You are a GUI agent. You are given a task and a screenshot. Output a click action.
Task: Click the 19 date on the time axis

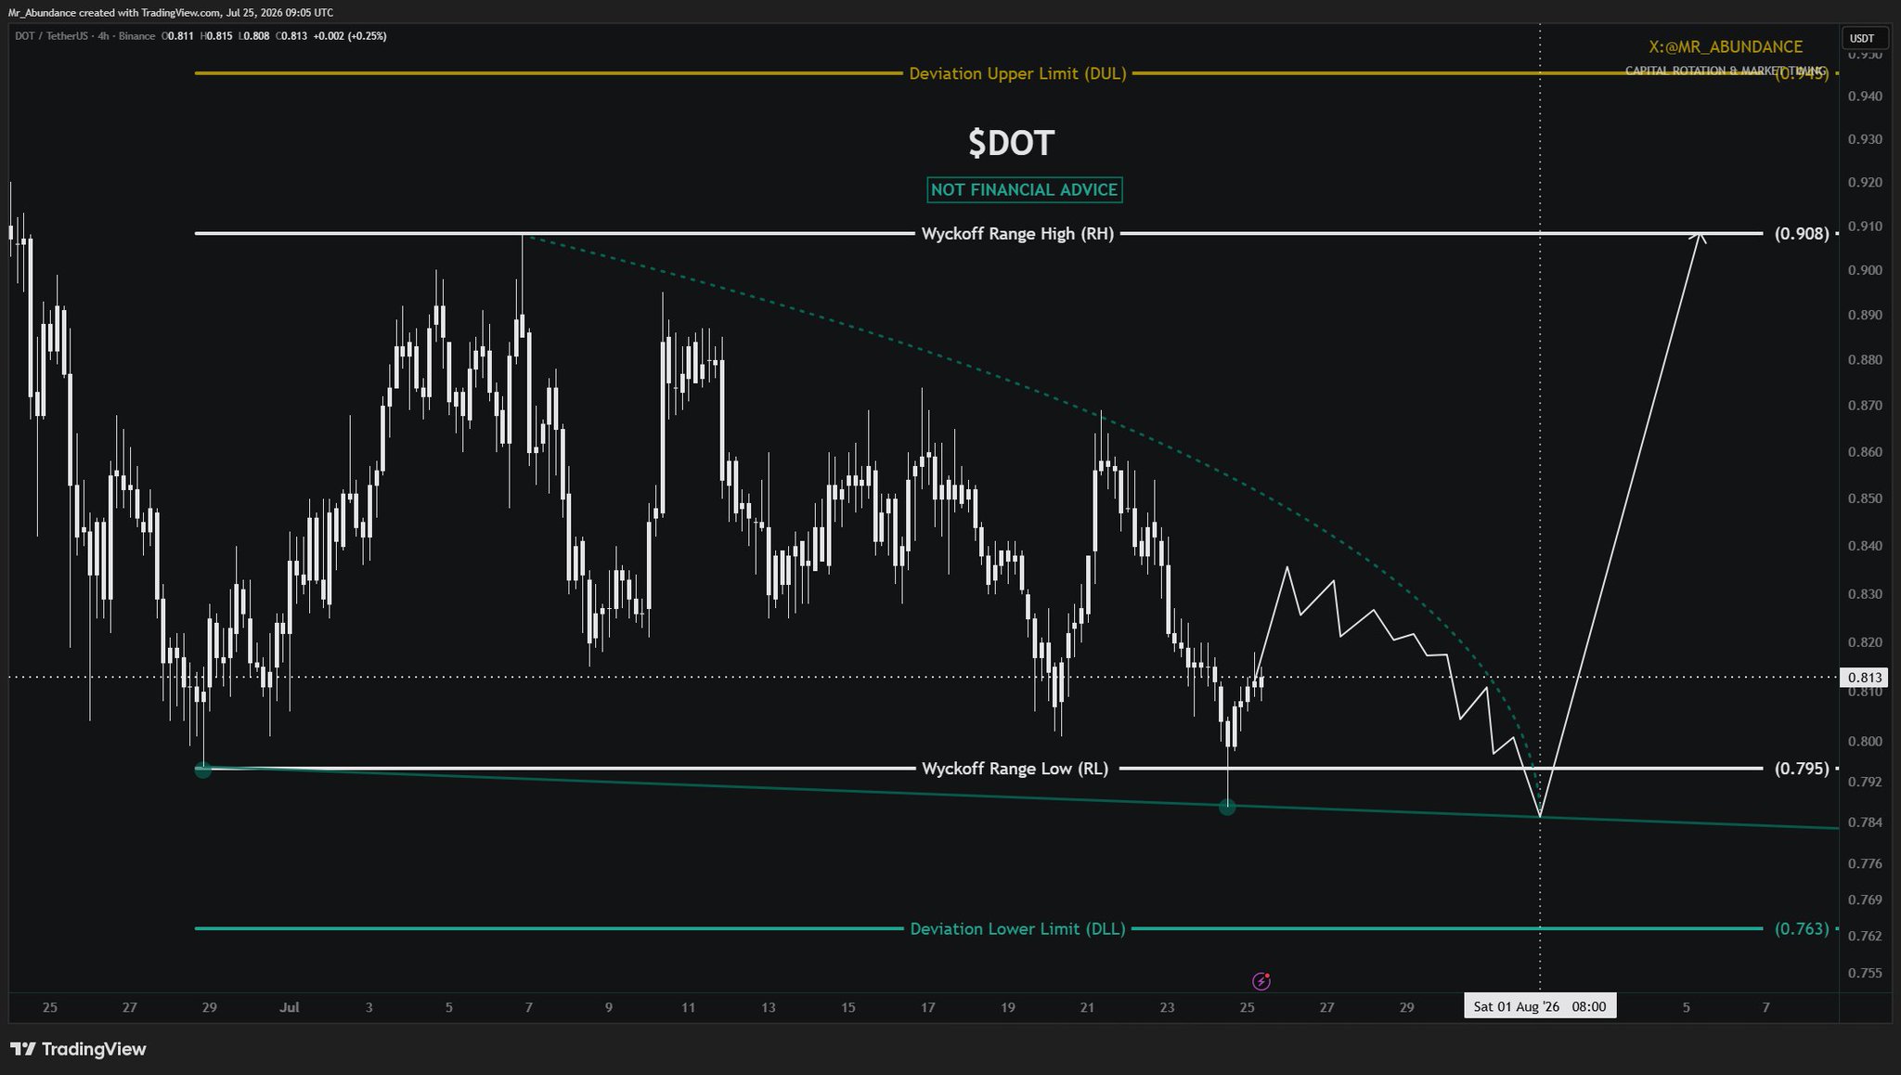point(1008,1007)
